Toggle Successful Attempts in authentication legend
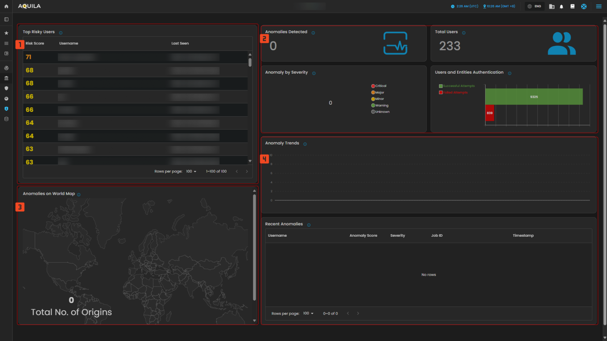Viewport: 607px width, 341px height. click(457, 86)
